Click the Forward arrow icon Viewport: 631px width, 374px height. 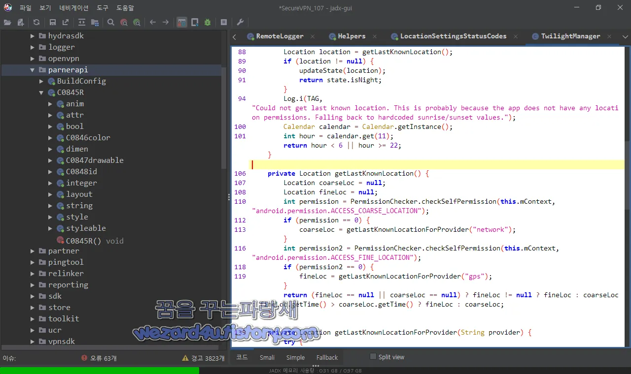point(166,22)
